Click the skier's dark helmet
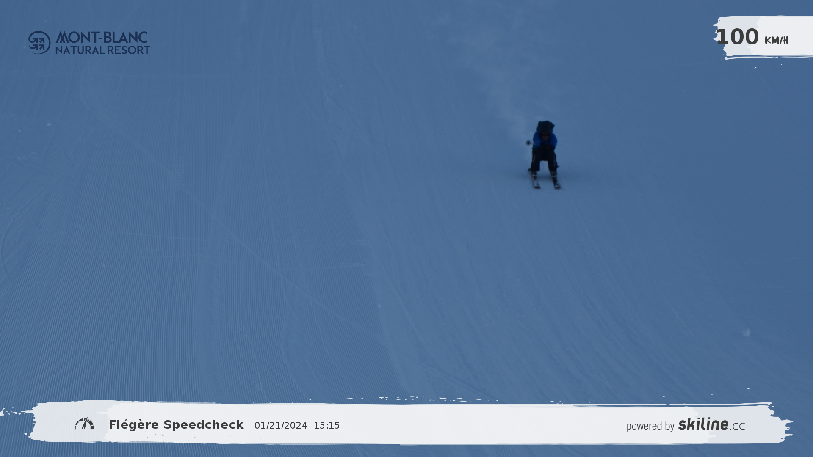This screenshot has height=457, width=813. coord(545,127)
